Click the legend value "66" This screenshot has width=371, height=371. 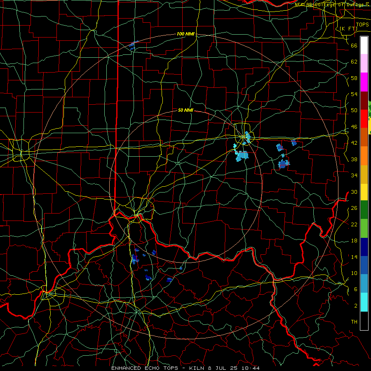pos(354,45)
